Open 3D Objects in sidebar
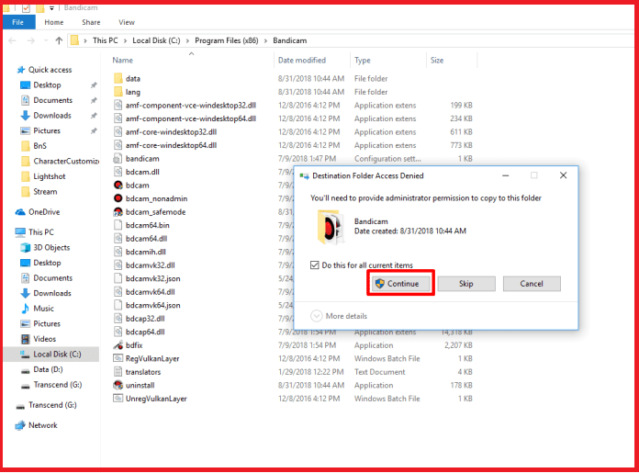Viewport: 639px width, 473px height. [51, 247]
